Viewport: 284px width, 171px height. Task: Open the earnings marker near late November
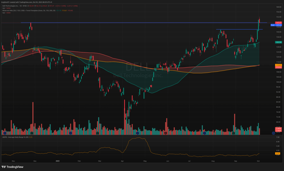click(x=32, y=133)
